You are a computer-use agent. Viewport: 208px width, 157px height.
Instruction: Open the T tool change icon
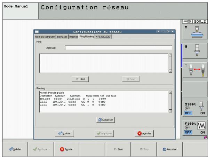point(195,70)
